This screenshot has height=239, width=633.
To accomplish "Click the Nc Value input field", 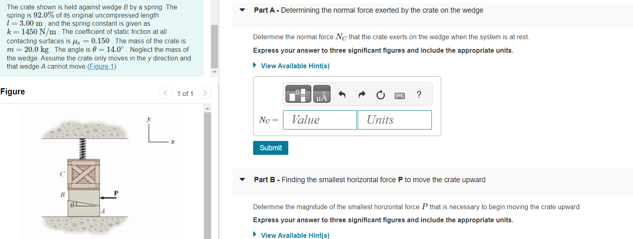I will 320,120.
